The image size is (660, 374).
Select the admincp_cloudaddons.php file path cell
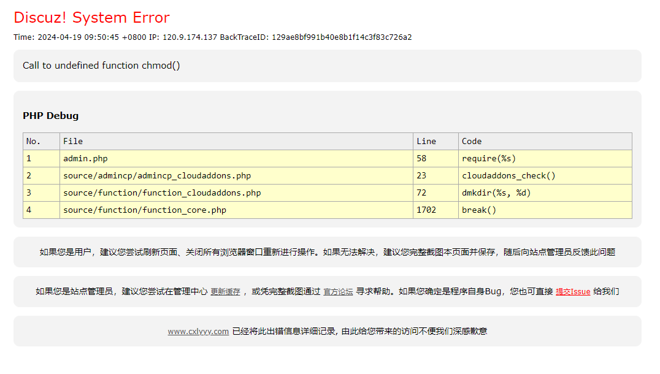157,176
